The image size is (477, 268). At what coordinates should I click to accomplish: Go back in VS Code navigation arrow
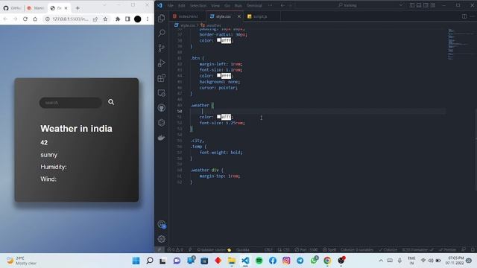pos(282,5)
